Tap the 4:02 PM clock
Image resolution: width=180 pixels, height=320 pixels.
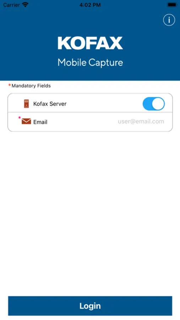pos(90,5)
